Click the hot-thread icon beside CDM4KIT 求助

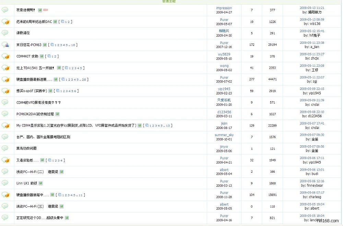[5, 56]
